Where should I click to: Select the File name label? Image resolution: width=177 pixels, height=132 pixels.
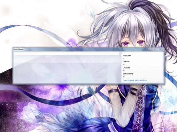(127, 56)
